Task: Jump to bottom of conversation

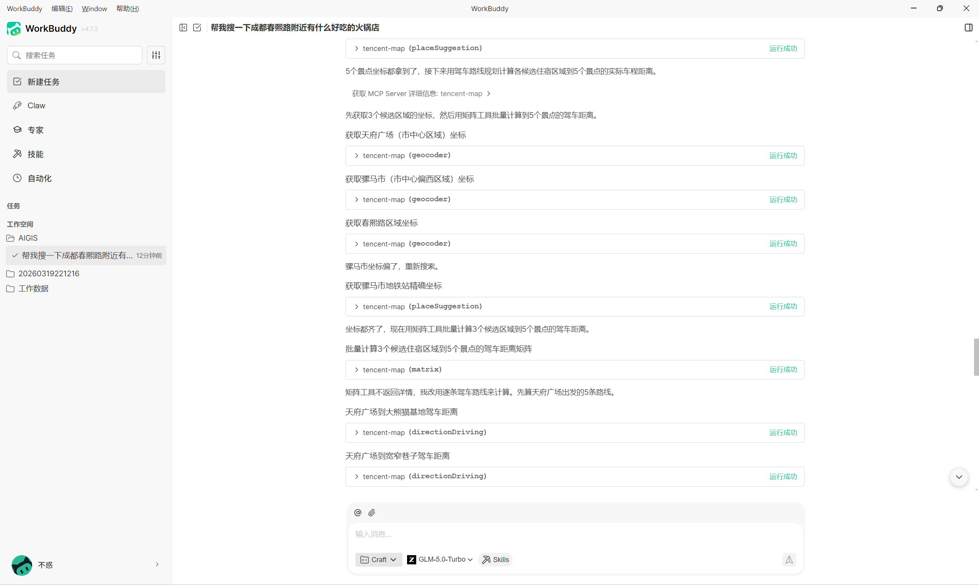Action: [x=959, y=477]
